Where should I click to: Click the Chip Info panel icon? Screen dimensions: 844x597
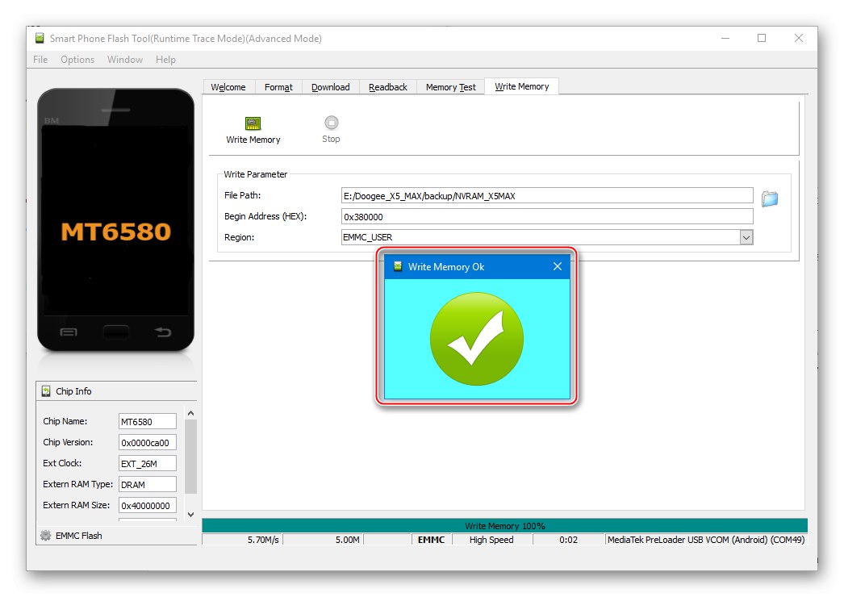[x=45, y=391]
